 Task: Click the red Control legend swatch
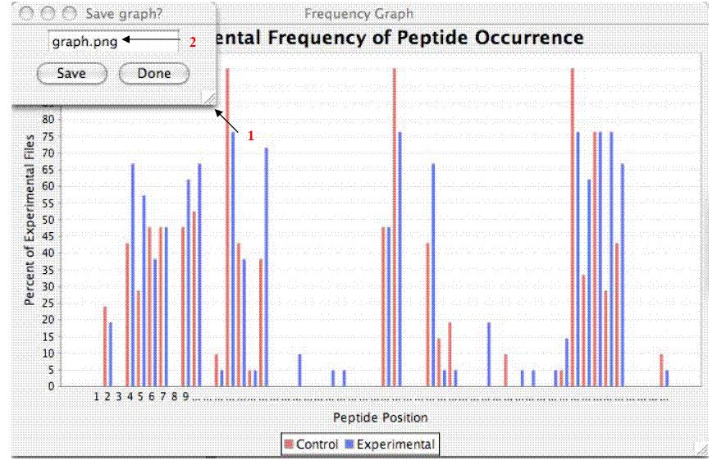tap(289, 444)
